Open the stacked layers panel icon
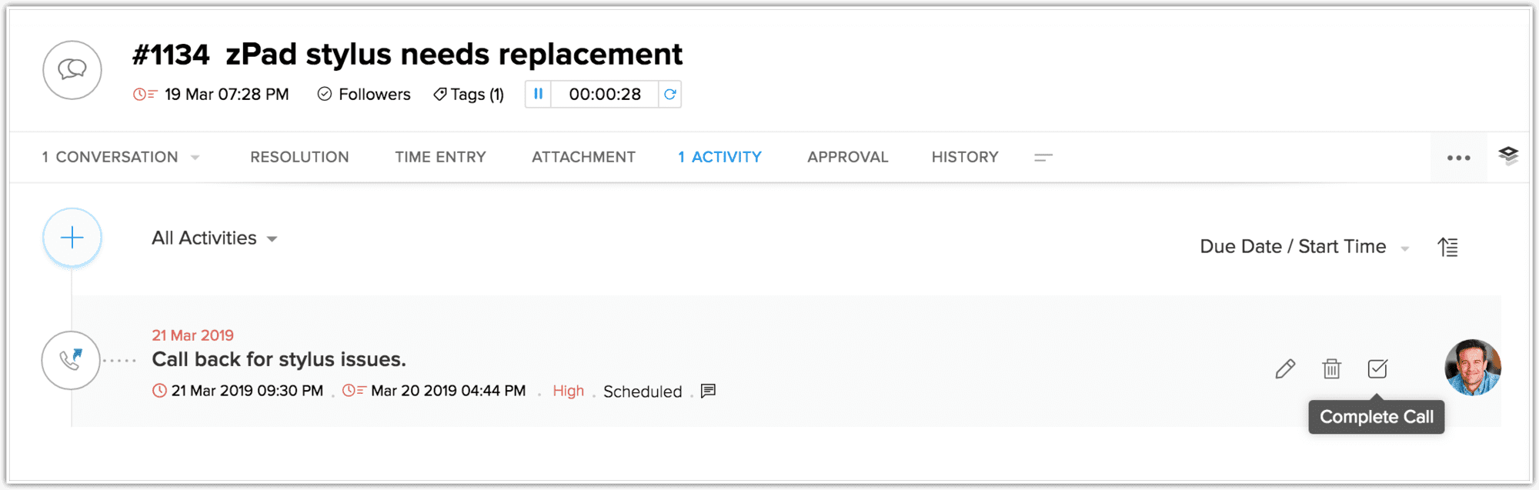The width and height of the screenshot is (1539, 490). click(x=1508, y=156)
